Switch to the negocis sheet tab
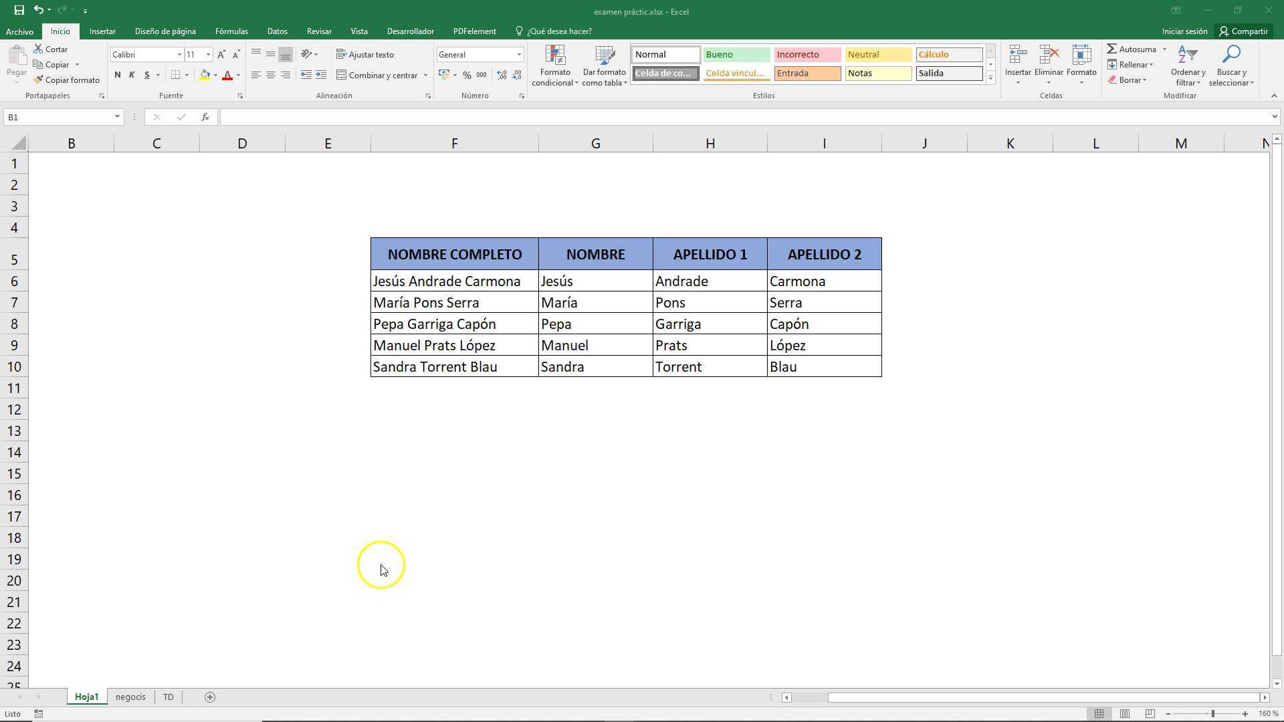The image size is (1284, 722). pos(130,697)
